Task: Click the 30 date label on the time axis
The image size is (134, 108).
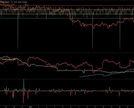Action: coord(14,107)
